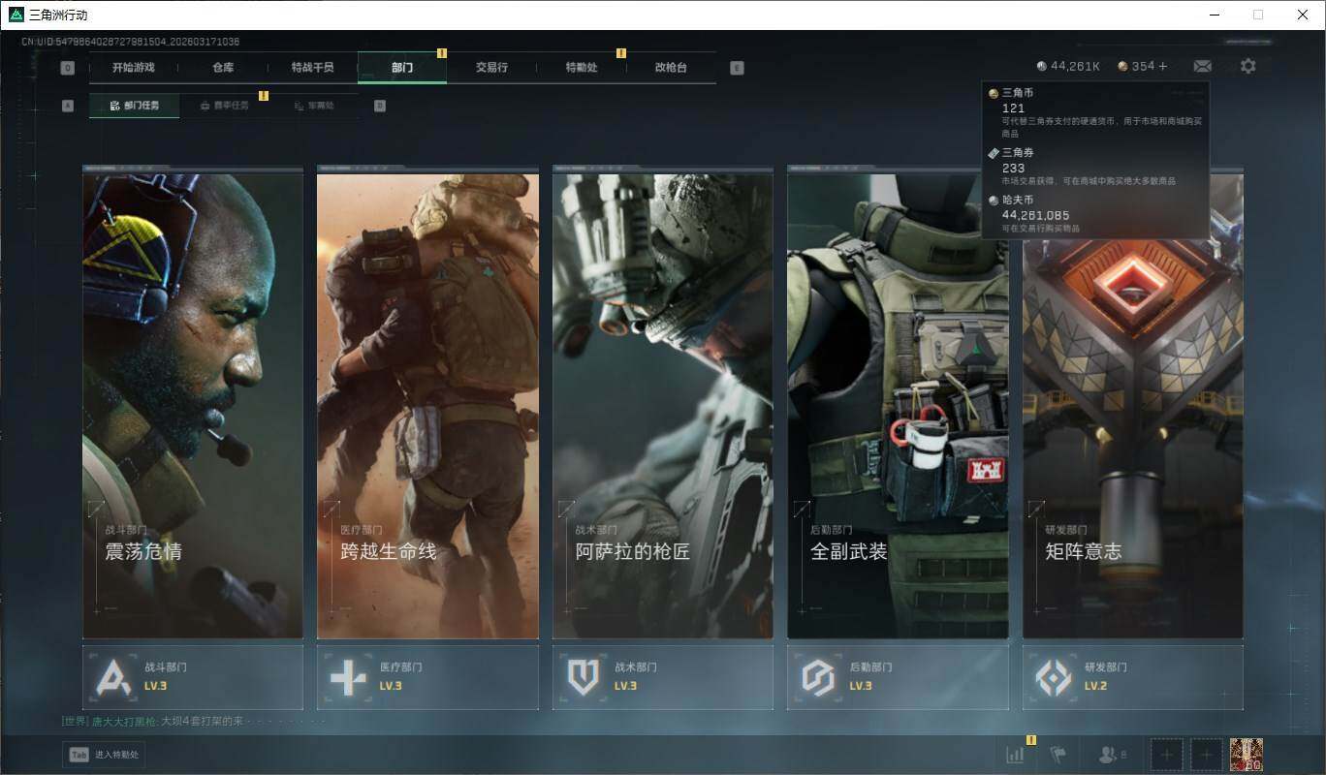Click the yellow alert badge on 赛季任务 sub-tab

pos(263,95)
